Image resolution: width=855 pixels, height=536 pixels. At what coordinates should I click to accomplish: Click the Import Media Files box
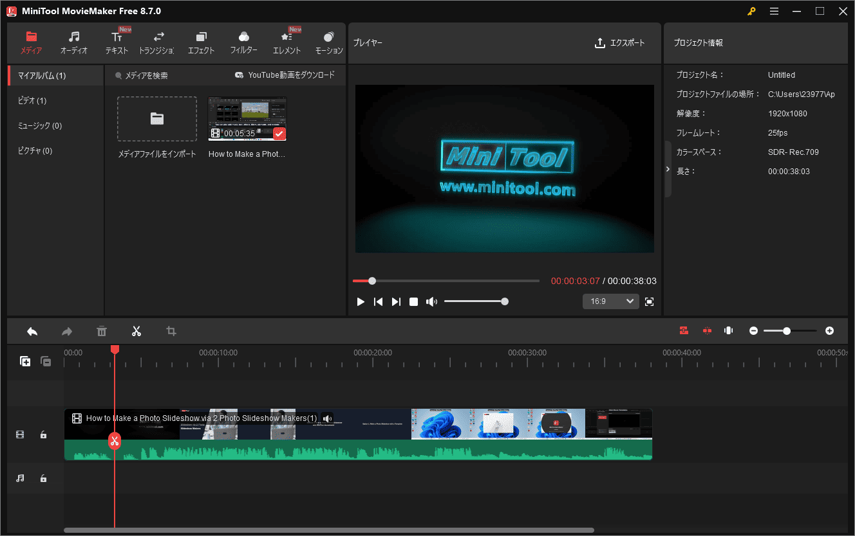point(157,119)
